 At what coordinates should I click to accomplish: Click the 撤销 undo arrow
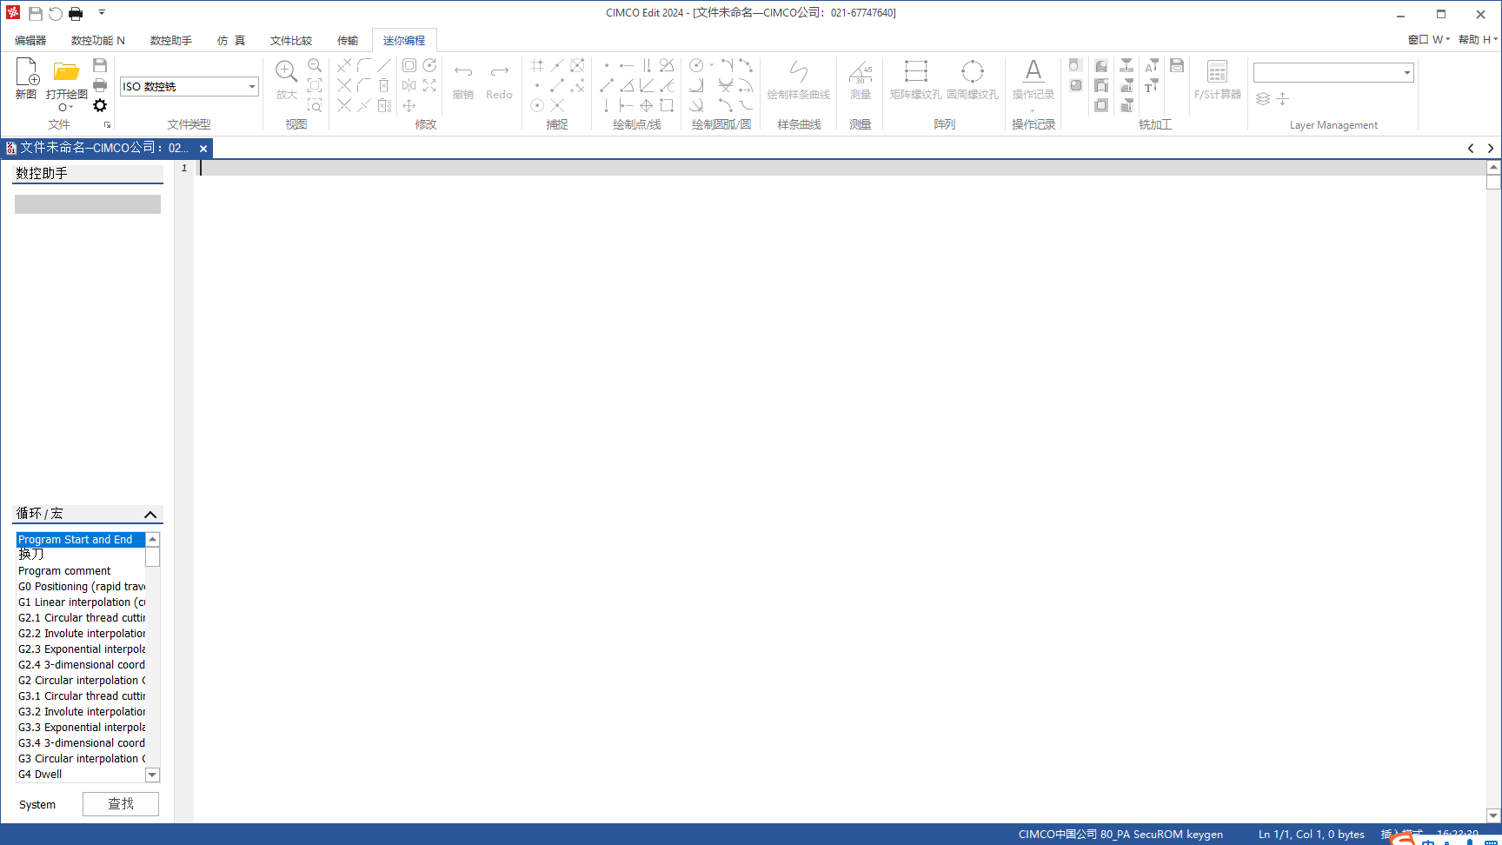[463, 78]
